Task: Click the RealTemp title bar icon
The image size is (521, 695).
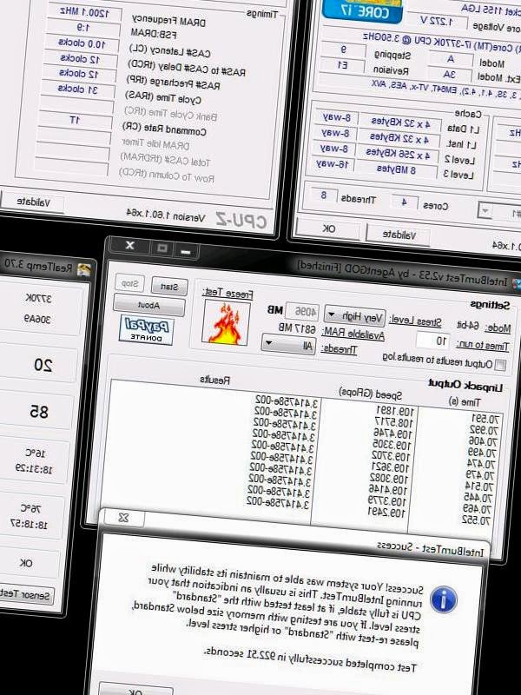Action: (x=83, y=269)
